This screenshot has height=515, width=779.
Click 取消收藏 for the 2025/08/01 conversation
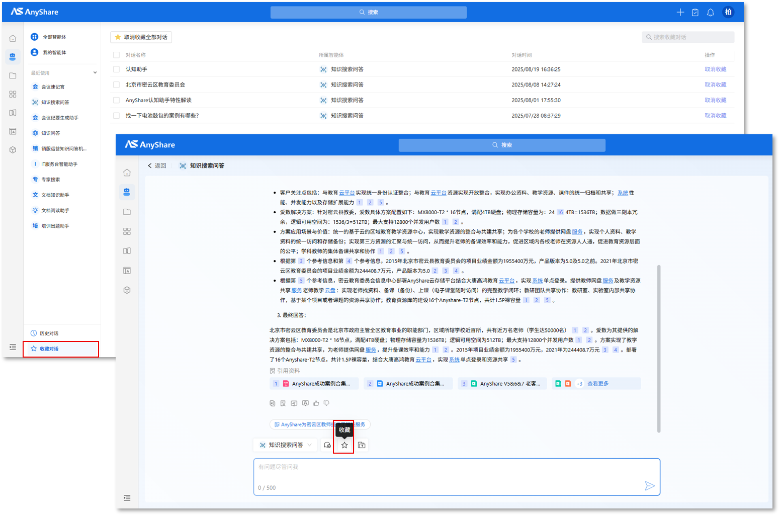(x=716, y=100)
